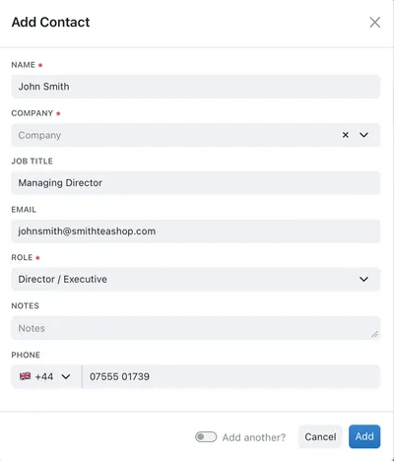
Task: Open the Role dropdown chevron
Action: (363, 279)
